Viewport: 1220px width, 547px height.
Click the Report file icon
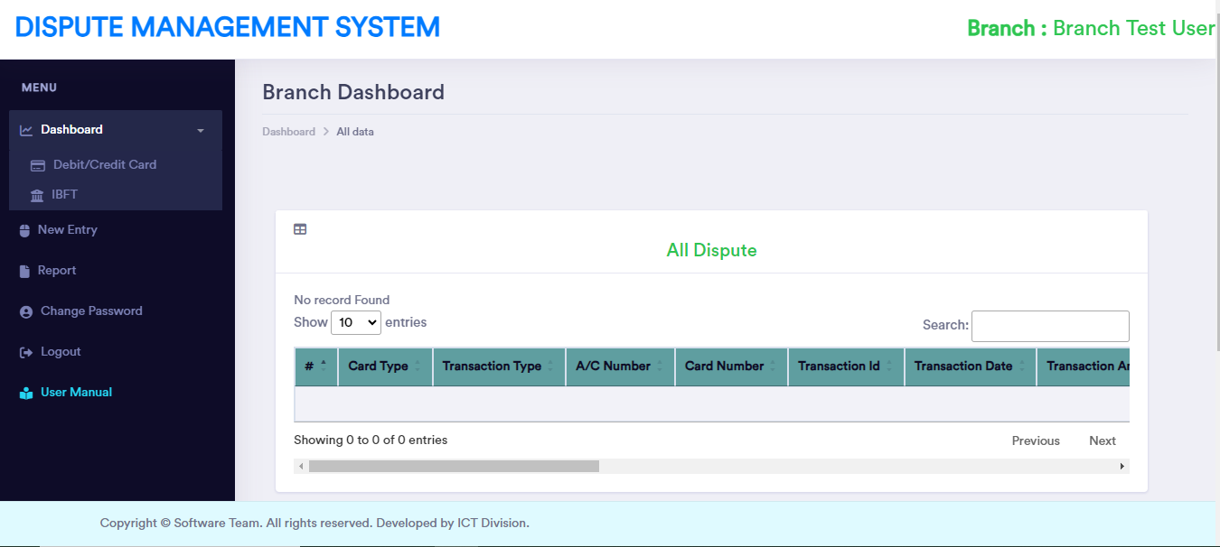click(x=25, y=271)
